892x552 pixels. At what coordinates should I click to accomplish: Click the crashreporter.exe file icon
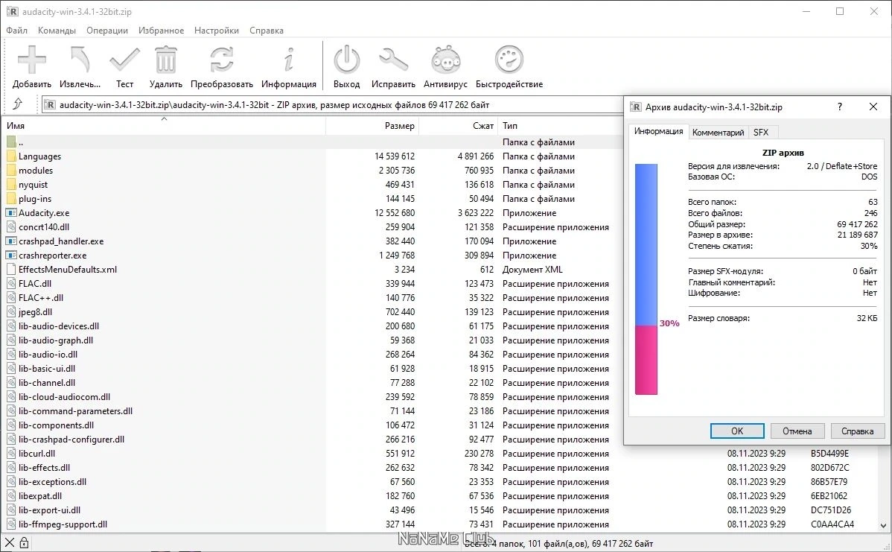(x=11, y=255)
